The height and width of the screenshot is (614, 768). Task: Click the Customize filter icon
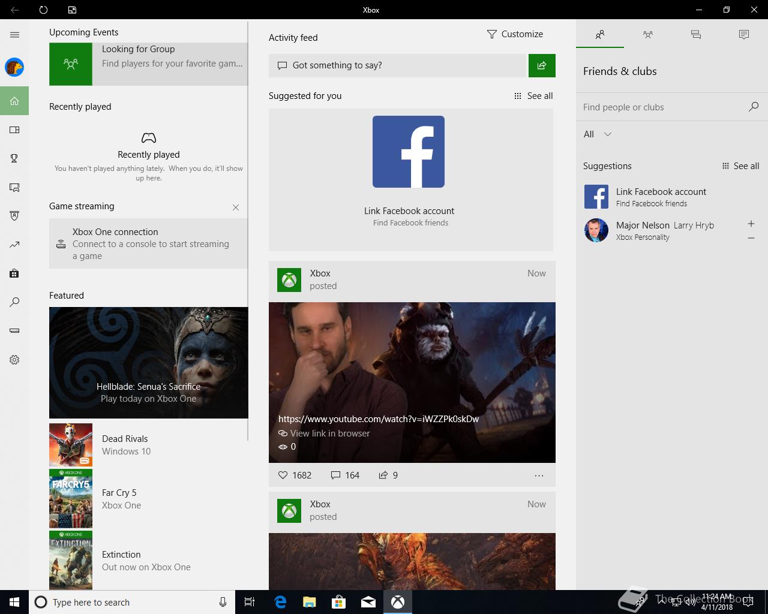coord(492,34)
